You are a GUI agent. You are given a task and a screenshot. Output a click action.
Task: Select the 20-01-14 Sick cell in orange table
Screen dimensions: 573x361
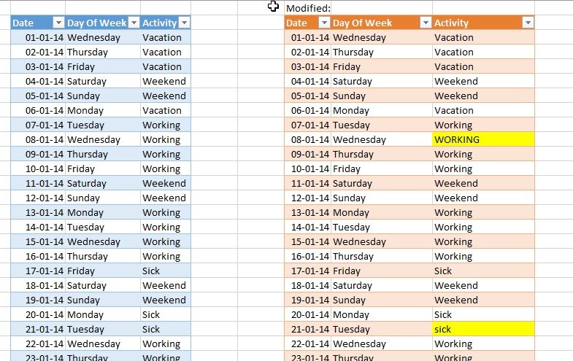tap(482, 314)
